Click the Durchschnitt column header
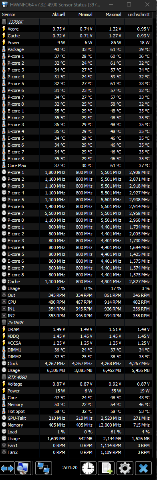 [x=138, y=14]
